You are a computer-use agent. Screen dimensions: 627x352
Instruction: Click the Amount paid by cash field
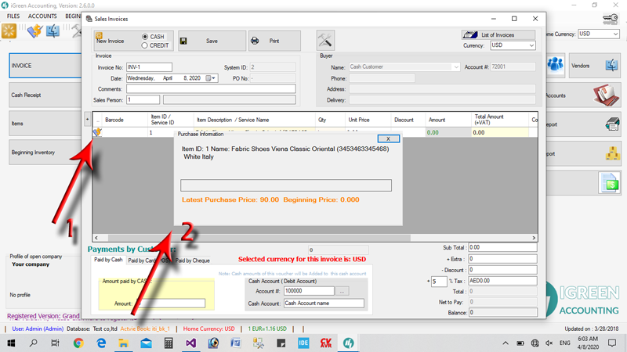(x=171, y=304)
